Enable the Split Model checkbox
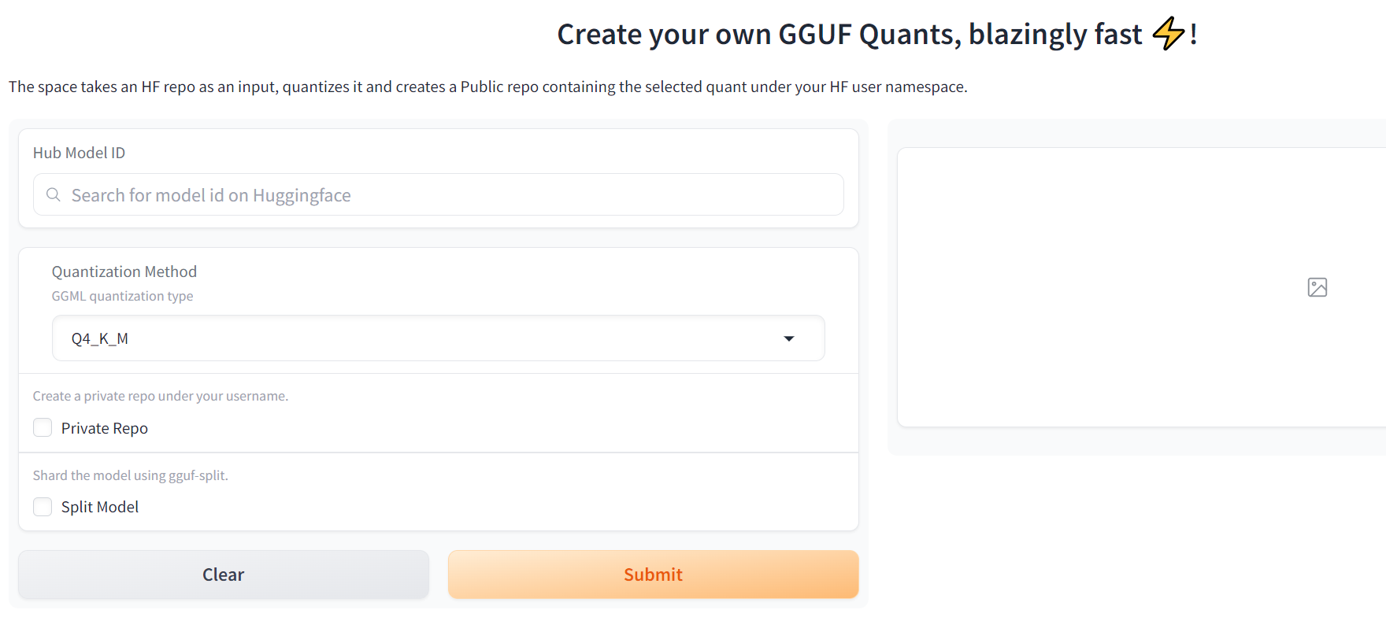The width and height of the screenshot is (1386, 628). pos(43,507)
